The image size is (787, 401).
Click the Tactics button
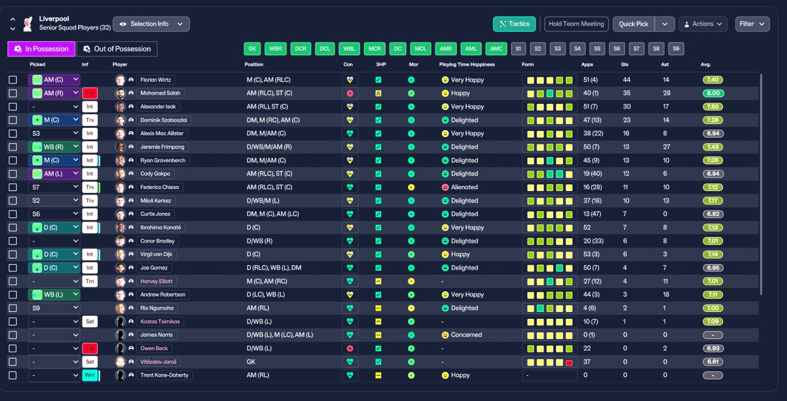(514, 24)
